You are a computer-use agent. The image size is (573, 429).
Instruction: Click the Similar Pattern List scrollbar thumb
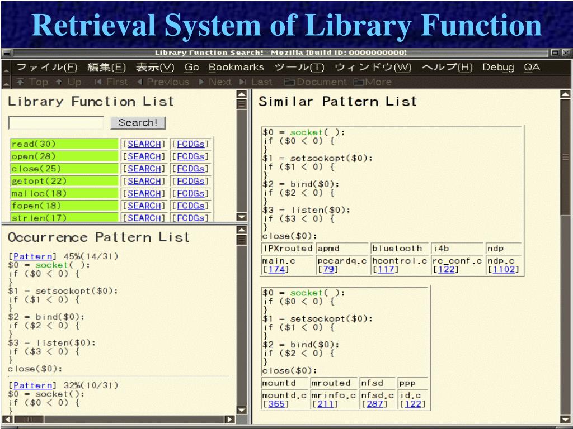tap(565, 157)
